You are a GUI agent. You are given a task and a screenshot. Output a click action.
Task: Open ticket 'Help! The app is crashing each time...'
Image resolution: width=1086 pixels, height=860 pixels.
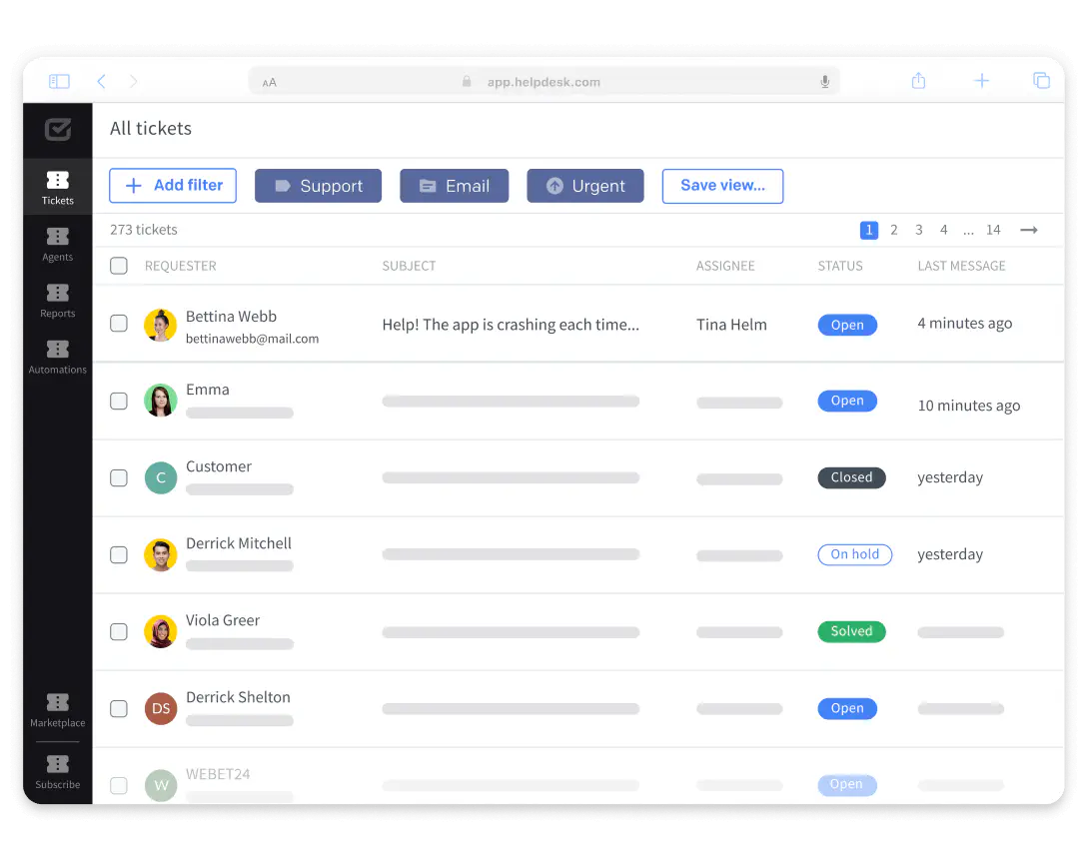pos(511,325)
